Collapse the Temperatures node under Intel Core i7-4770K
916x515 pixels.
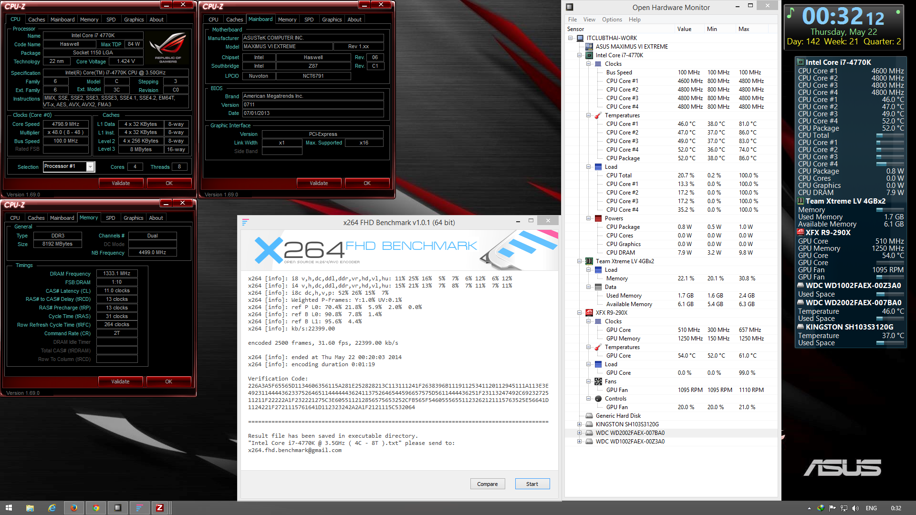pos(589,115)
